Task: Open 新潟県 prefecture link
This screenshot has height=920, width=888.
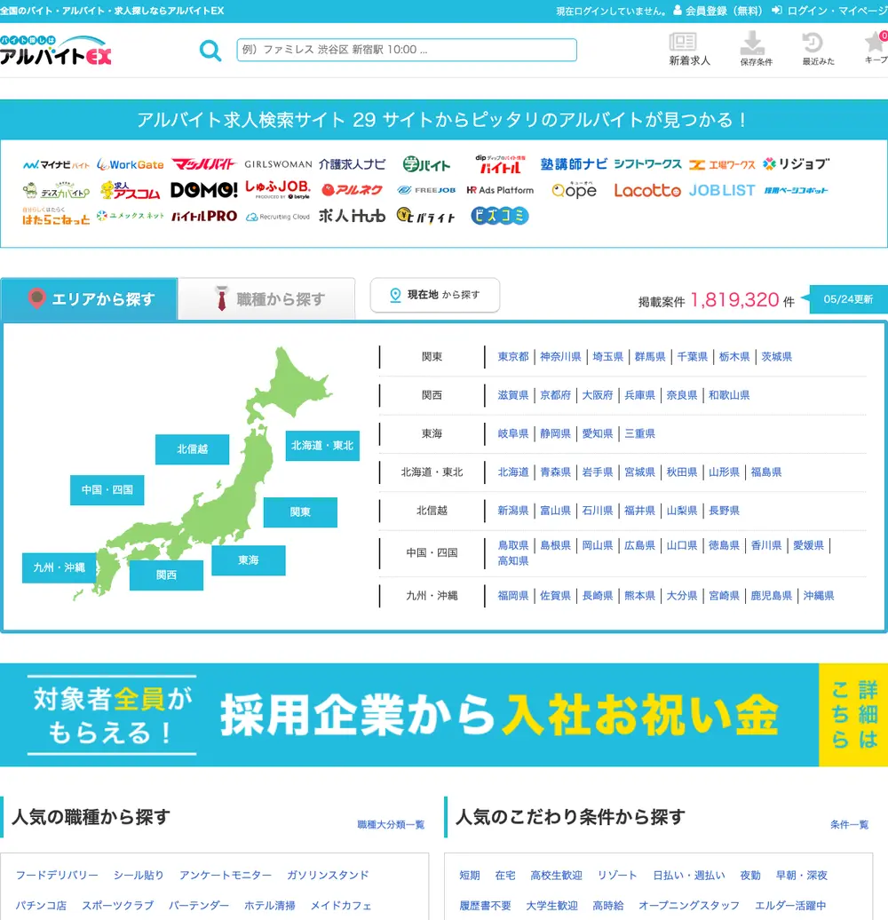Action: [x=513, y=511]
